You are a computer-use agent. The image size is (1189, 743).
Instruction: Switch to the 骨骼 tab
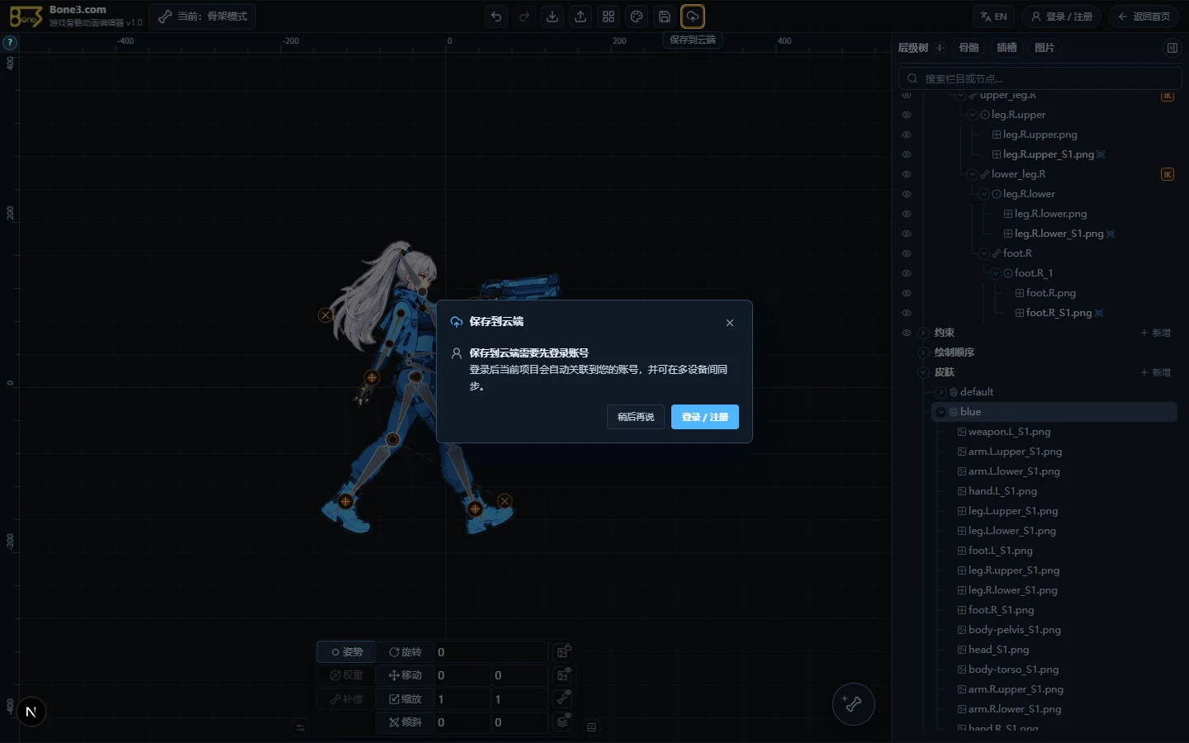tap(969, 48)
